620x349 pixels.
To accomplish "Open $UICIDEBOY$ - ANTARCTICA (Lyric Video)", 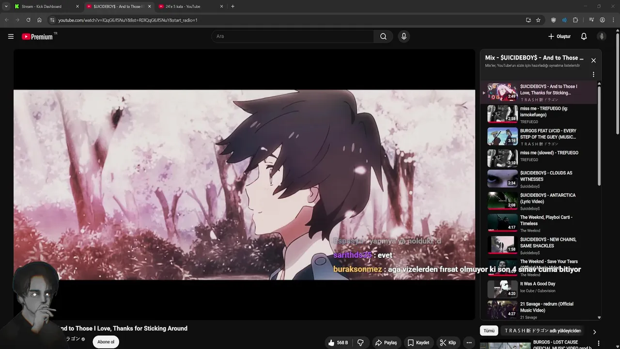I will coord(539,201).
